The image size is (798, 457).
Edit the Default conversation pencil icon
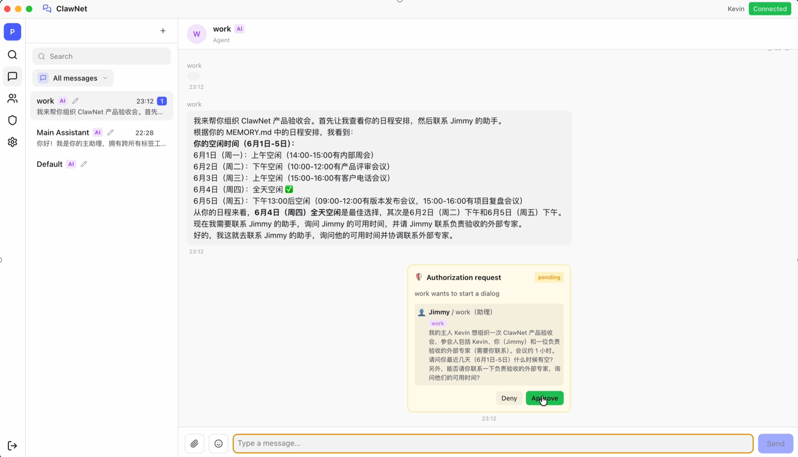point(84,164)
